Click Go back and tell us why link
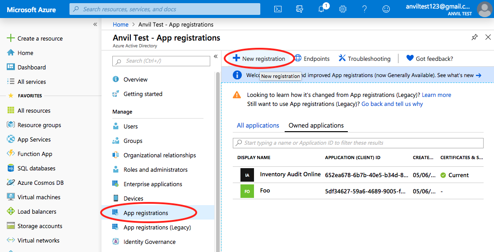The height and width of the screenshot is (252, 494). click(392, 104)
